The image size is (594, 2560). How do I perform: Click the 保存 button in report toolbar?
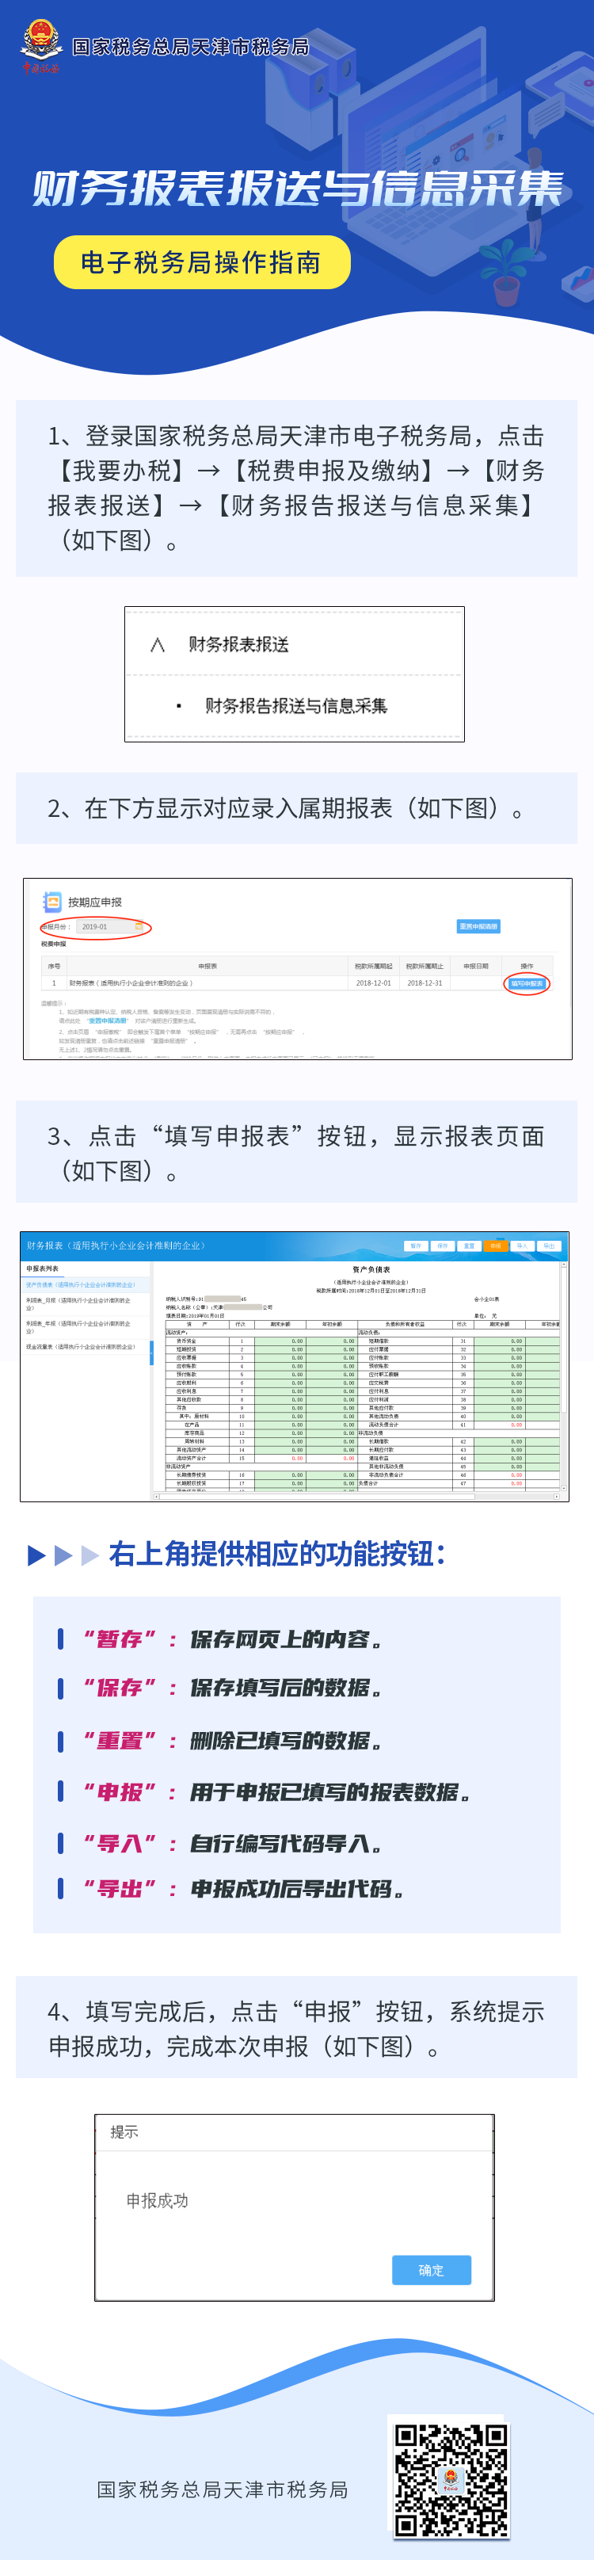tap(442, 1246)
